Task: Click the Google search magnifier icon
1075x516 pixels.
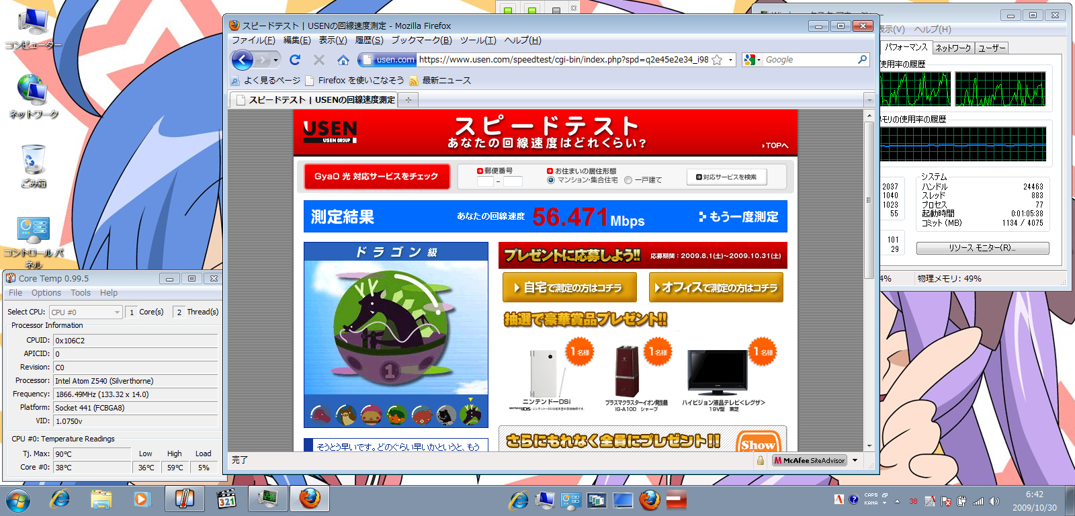Action: [862, 60]
